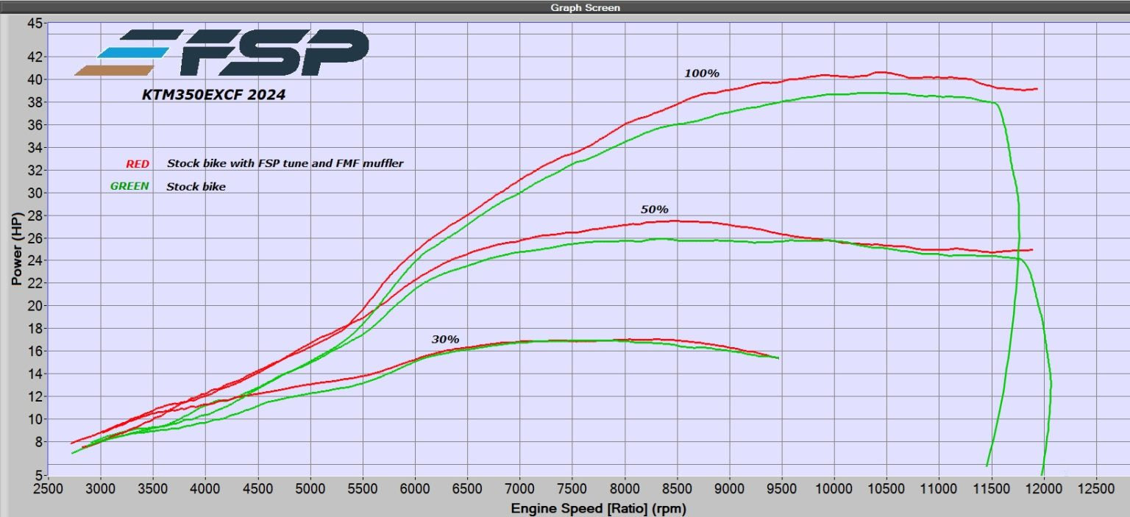Select the green 'Stock bike' legend text
This screenshot has width=1130, height=517.
(x=196, y=187)
